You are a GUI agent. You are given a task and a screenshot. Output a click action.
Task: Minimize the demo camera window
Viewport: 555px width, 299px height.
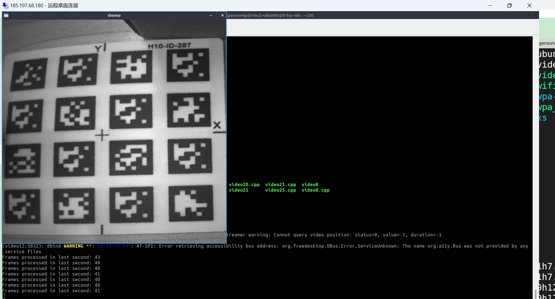coord(211,15)
